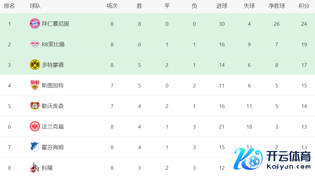Select the Borussia Dortmund BVB badge
The image size is (315, 176).
pos(35,65)
